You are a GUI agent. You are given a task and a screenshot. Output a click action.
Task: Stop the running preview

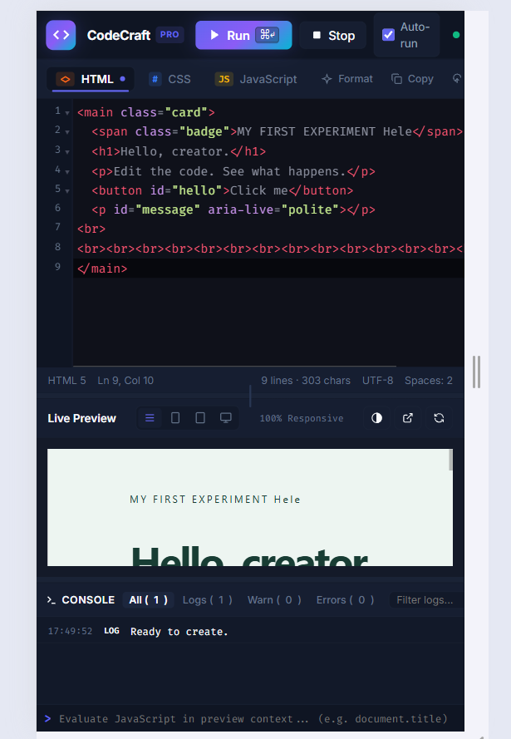pyautogui.click(x=333, y=36)
